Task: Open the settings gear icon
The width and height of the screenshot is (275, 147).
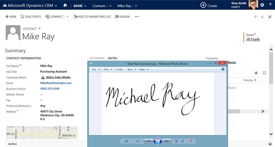Action: [x=262, y=5]
